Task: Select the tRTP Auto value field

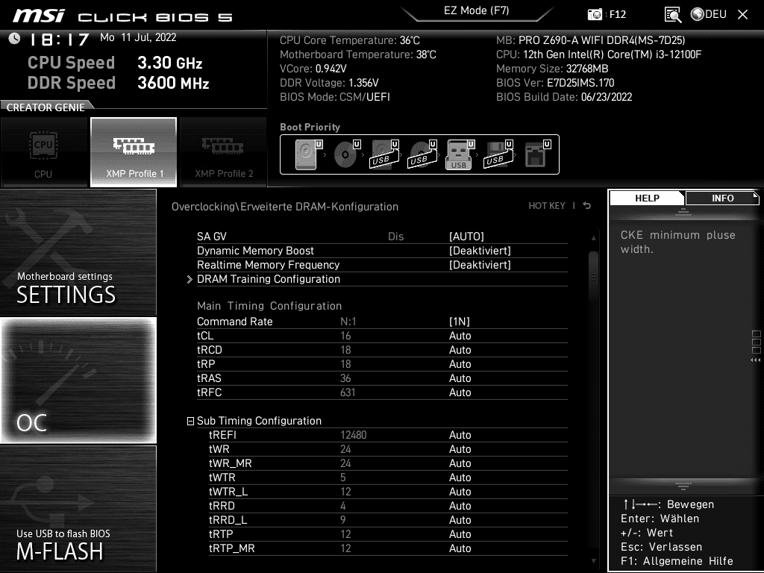Action: pyautogui.click(x=460, y=534)
